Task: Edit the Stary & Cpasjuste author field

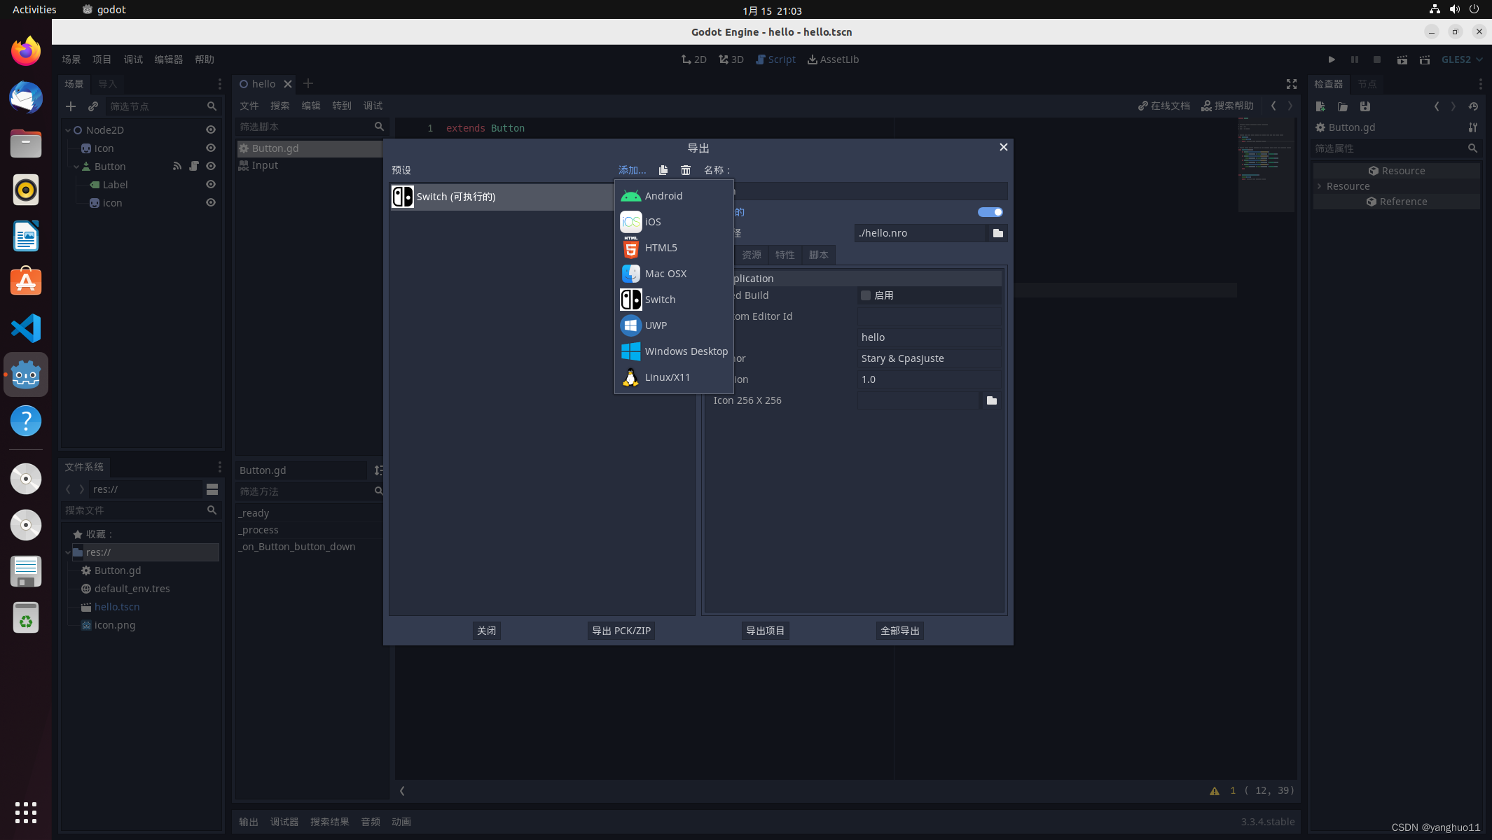Action: 930,358
